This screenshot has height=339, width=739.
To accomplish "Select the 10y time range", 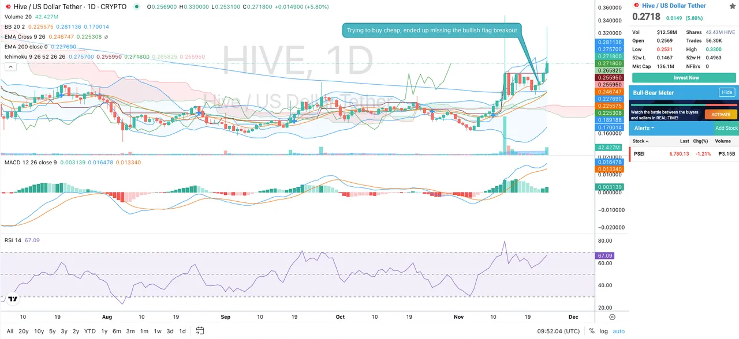I will [x=39, y=331].
